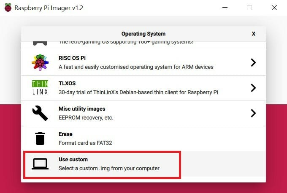The height and width of the screenshot is (193, 287).
Task: Click the Raspberry Pi logo in the title bar
Action: [8, 8]
